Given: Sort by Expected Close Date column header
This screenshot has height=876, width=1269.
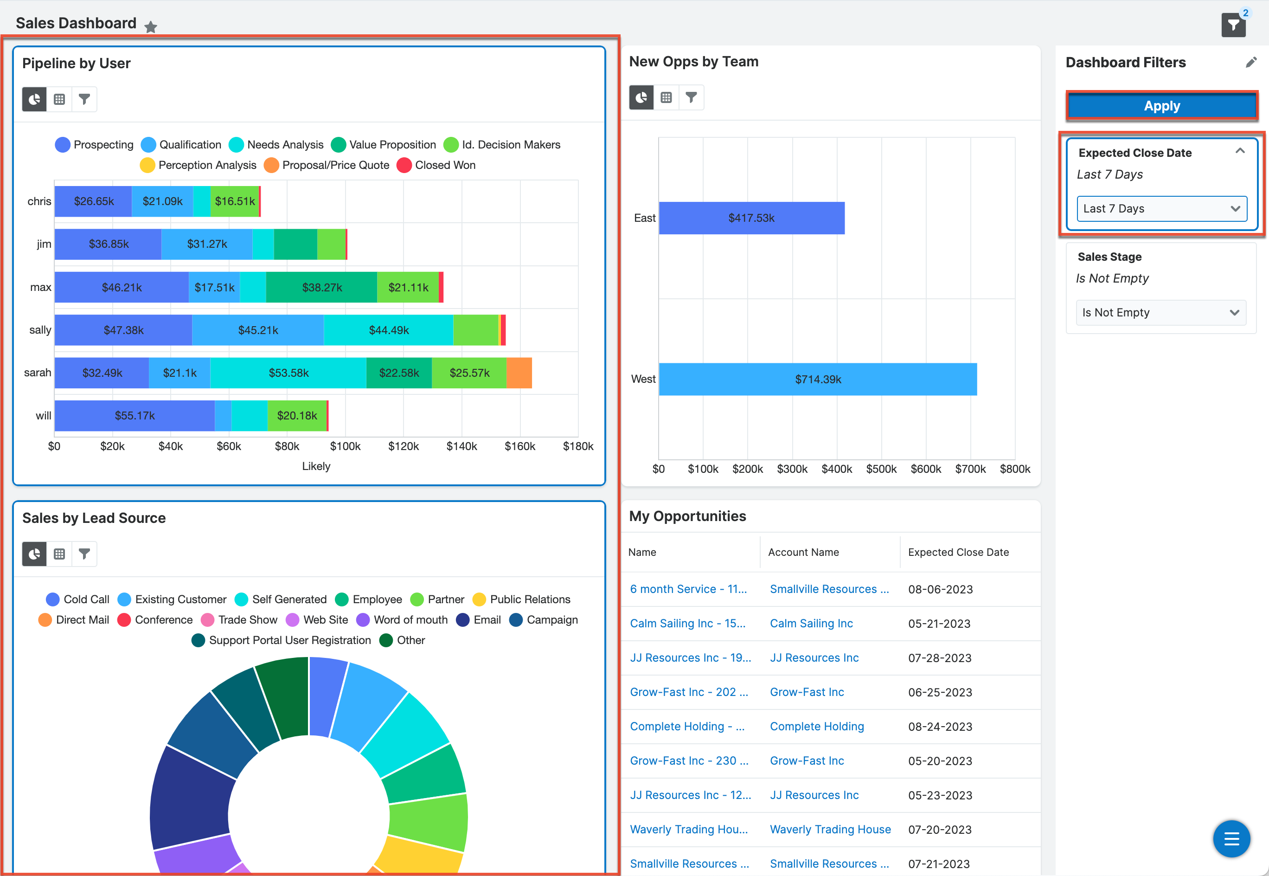Looking at the screenshot, I should pyautogui.click(x=958, y=552).
